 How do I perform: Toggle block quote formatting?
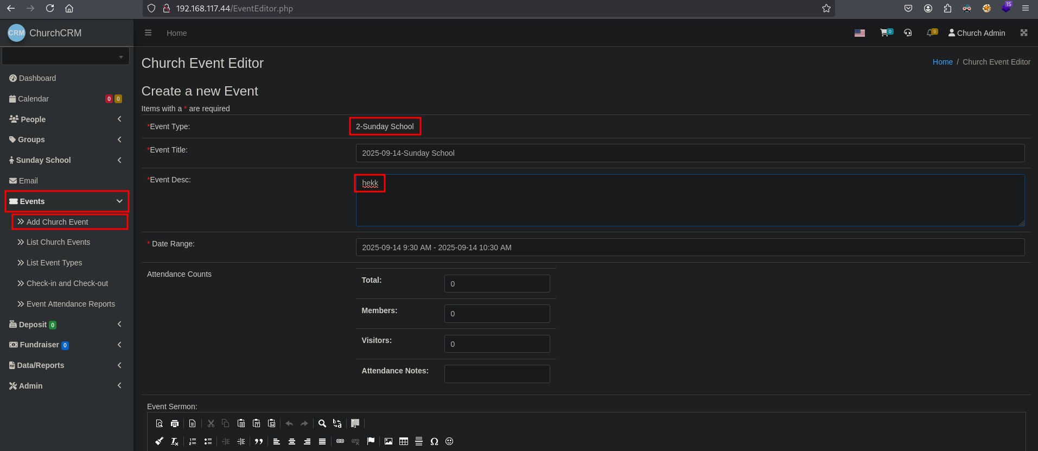pos(259,441)
